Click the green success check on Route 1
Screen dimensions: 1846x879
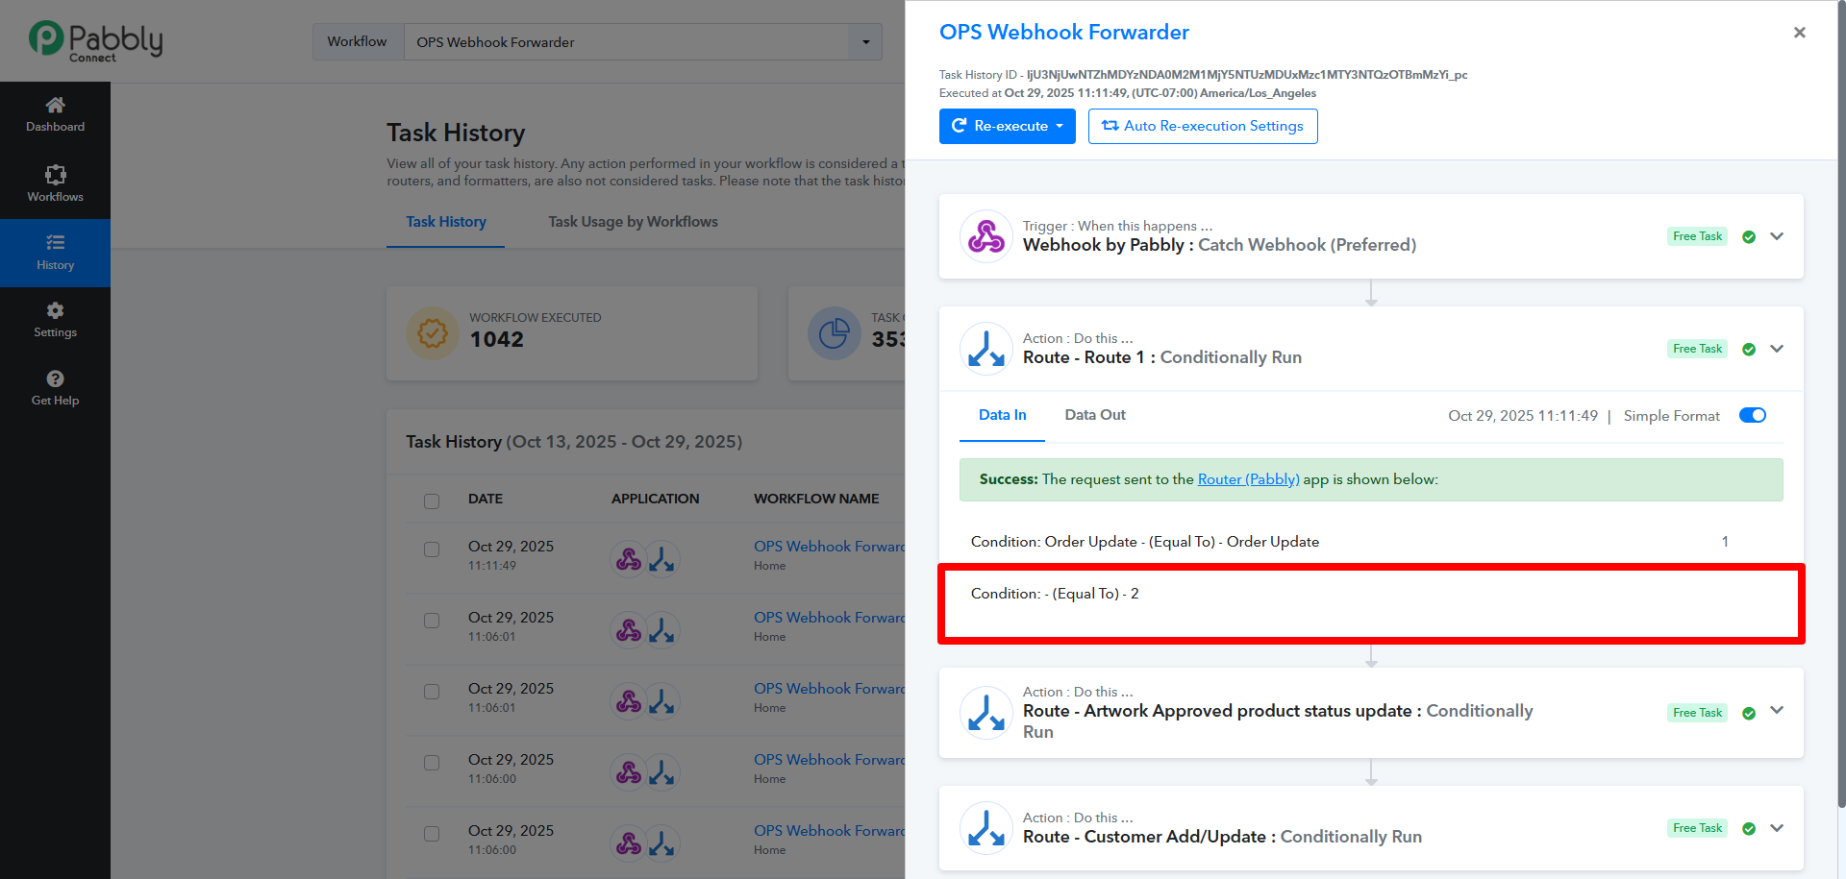(x=1749, y=350)
